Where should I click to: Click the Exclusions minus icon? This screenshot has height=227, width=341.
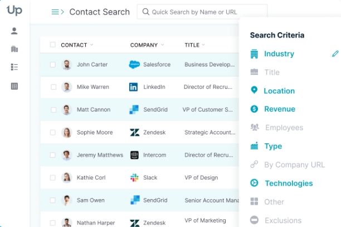coord(254,220)
